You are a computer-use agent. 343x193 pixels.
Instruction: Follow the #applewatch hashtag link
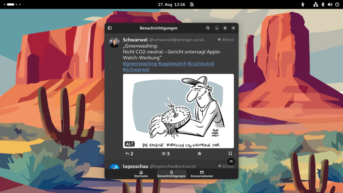(172, 64)
